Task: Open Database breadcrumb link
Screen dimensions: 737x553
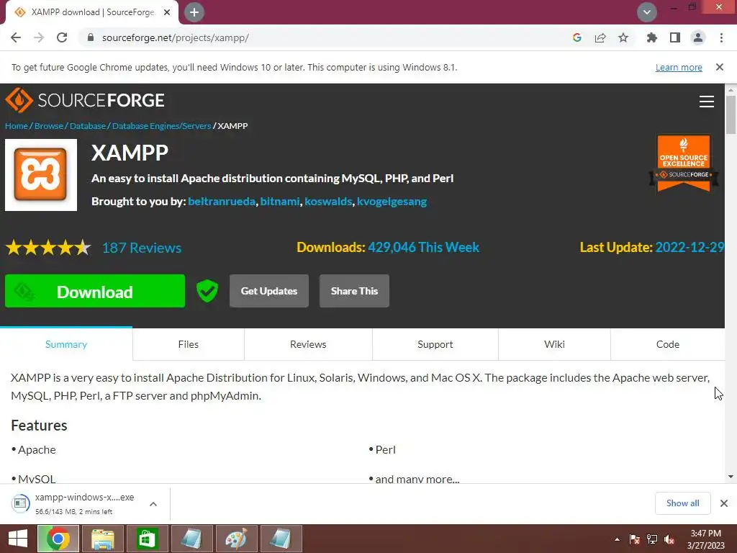Action: point(88,126)
